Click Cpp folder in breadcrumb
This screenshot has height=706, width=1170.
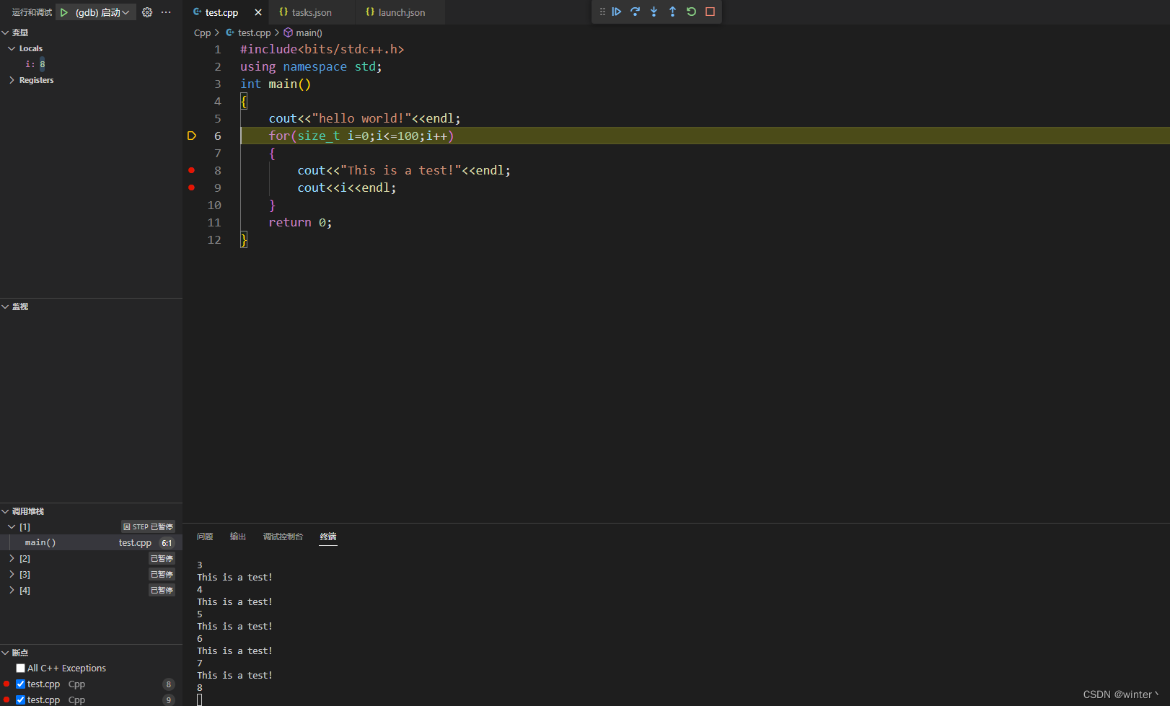pos(202,32)
